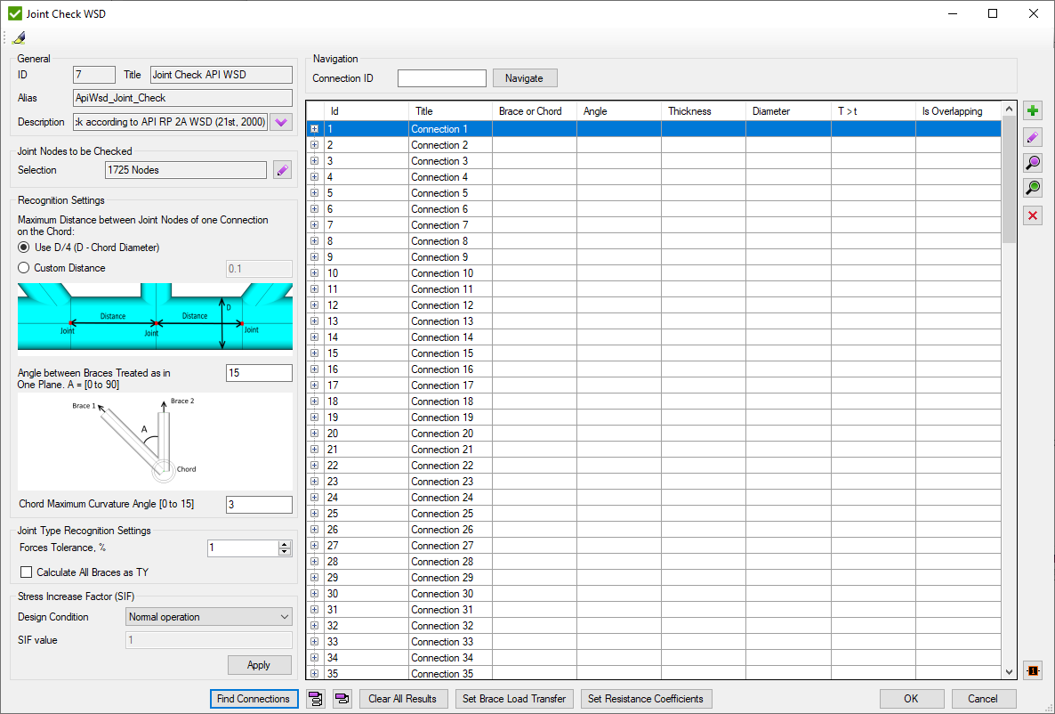1055x714 pixels.
Task: Click the purple pencil edit icon beside the table
Action: (1033, 137)
